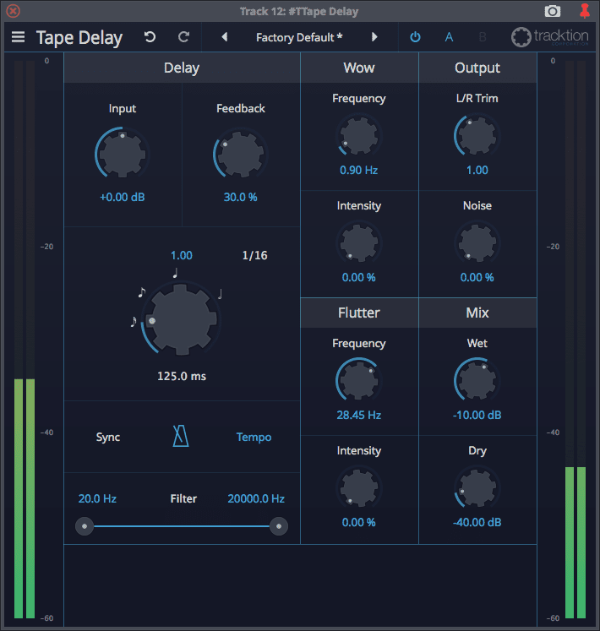Click the 30.0 % feedback value
Screen dimensions: 600x631
240,197
